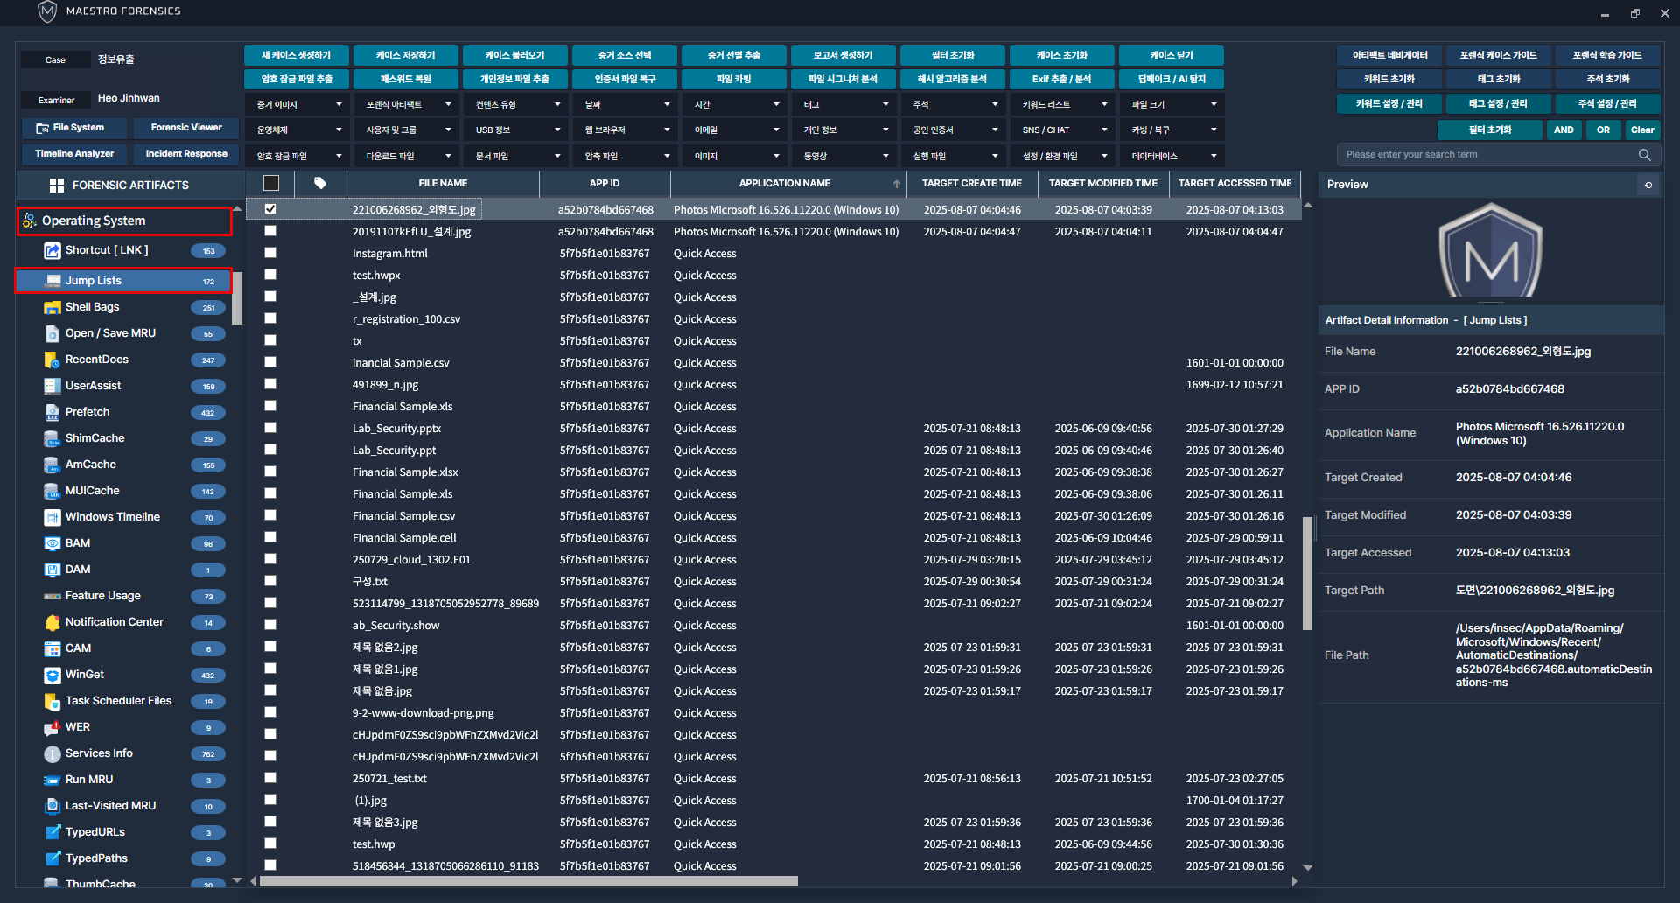Switch to the Timeline Analyzer tab
Viewport: 1680px width, 903px height.
[74, 154]
